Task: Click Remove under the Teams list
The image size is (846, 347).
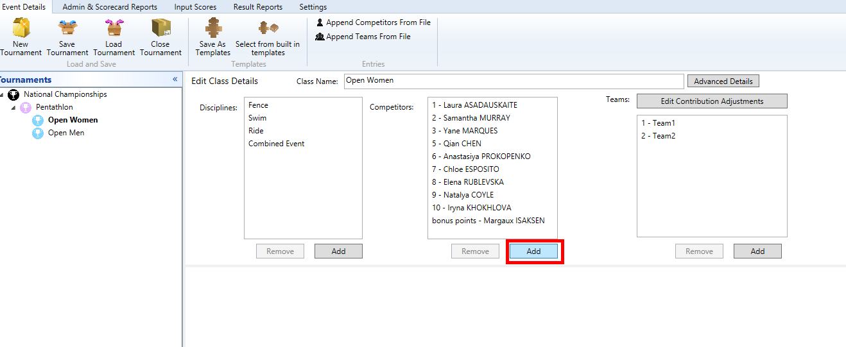Action: [x=699, y=251]
